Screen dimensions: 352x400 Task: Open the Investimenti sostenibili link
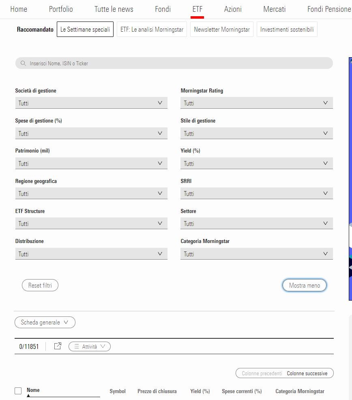(287, 30)
